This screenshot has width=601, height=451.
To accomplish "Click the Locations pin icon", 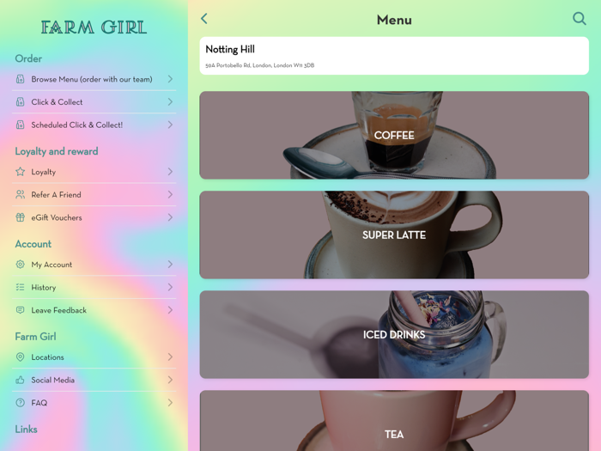I will (x=21, y=357).
